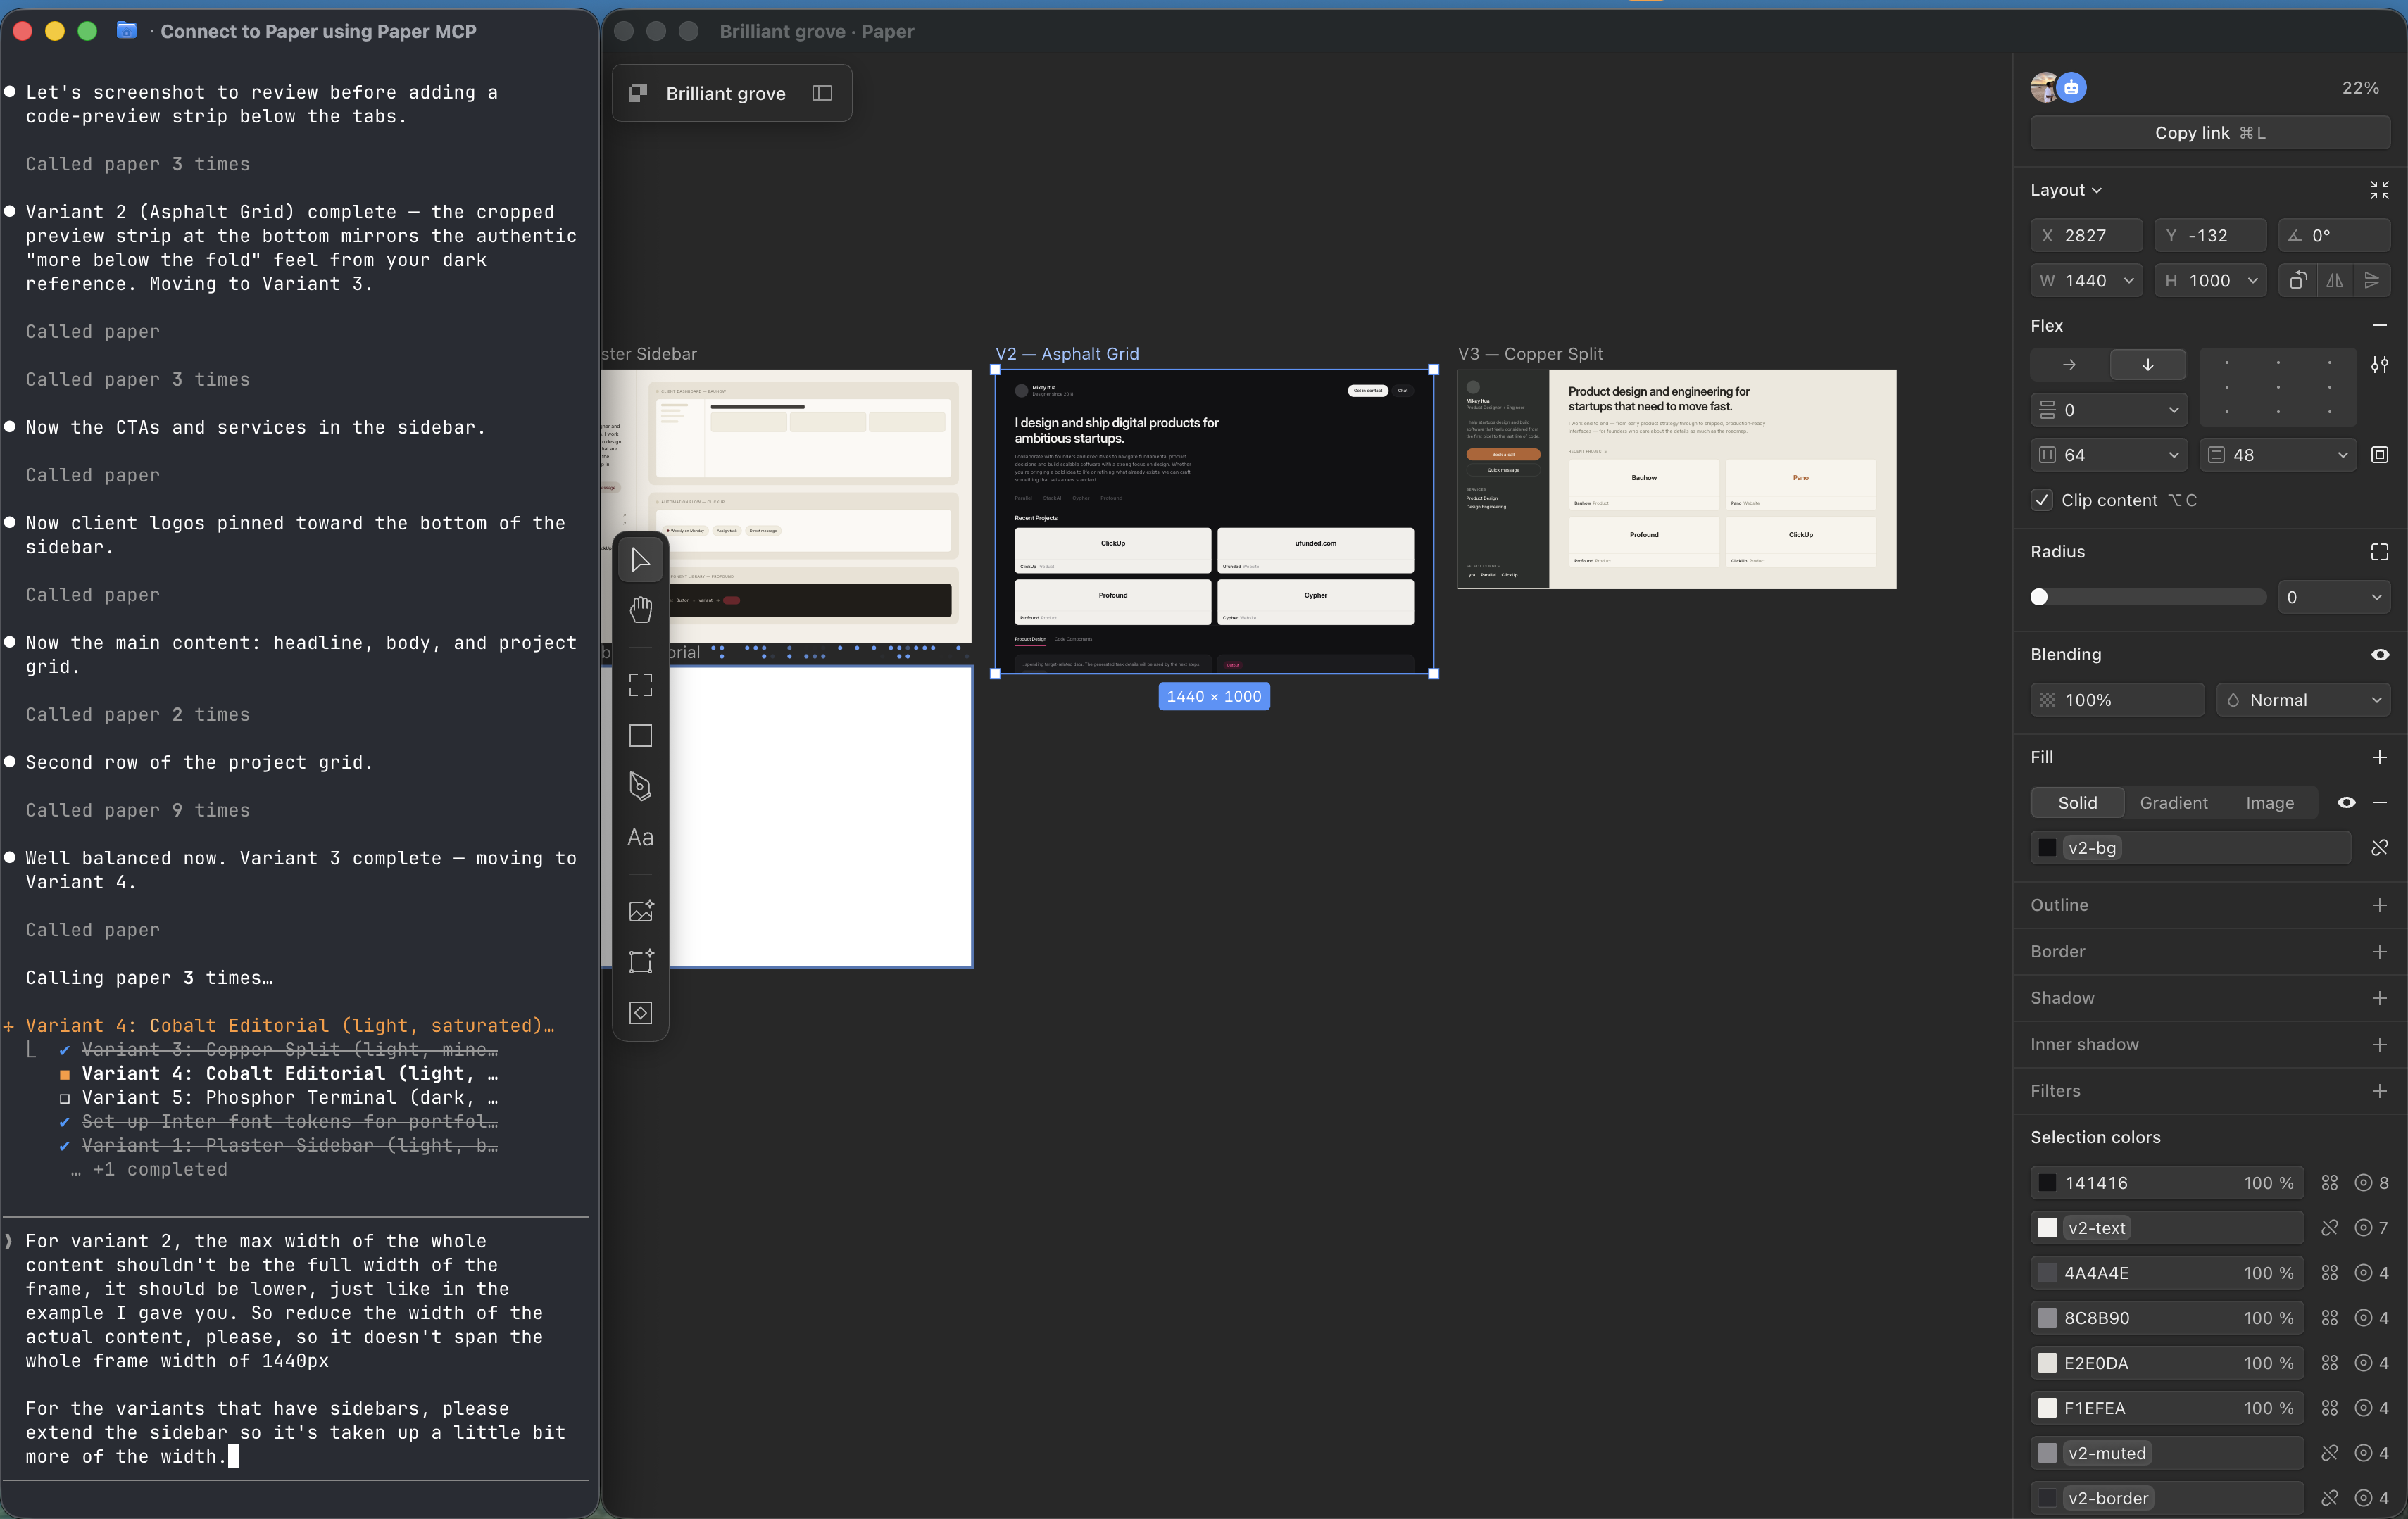Click the X position field 2827
2408x1519 pixels.
(x=2086, y=236)
